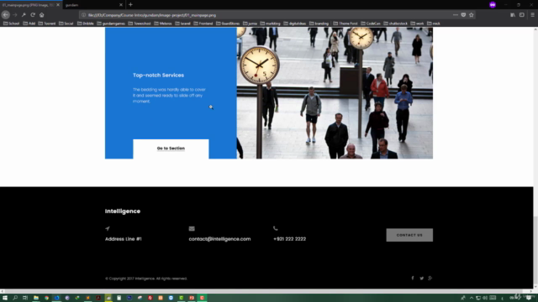Open the Firefox hamburger menu
This screenshot has width=538, height=302.
(532, 15)
